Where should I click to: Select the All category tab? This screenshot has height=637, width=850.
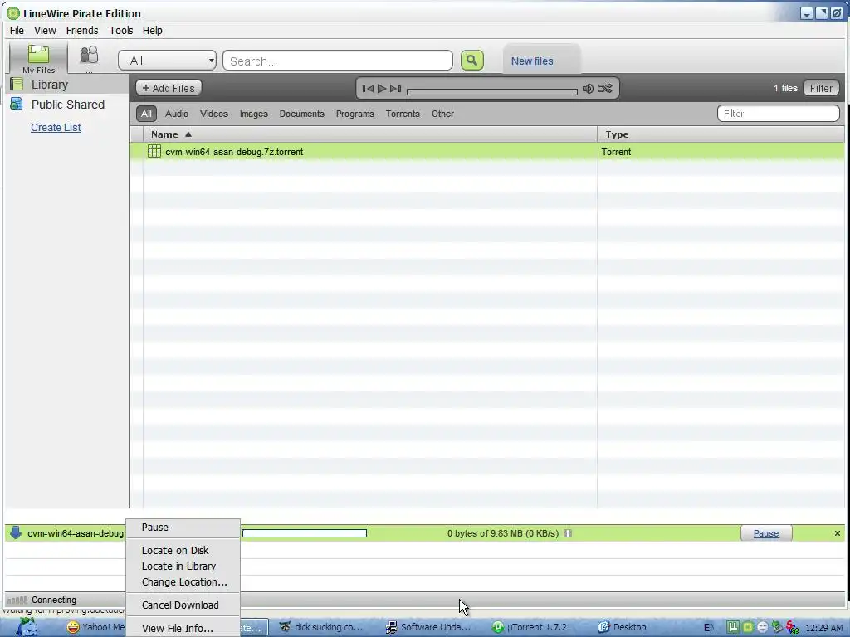click(x=146, y=114)
